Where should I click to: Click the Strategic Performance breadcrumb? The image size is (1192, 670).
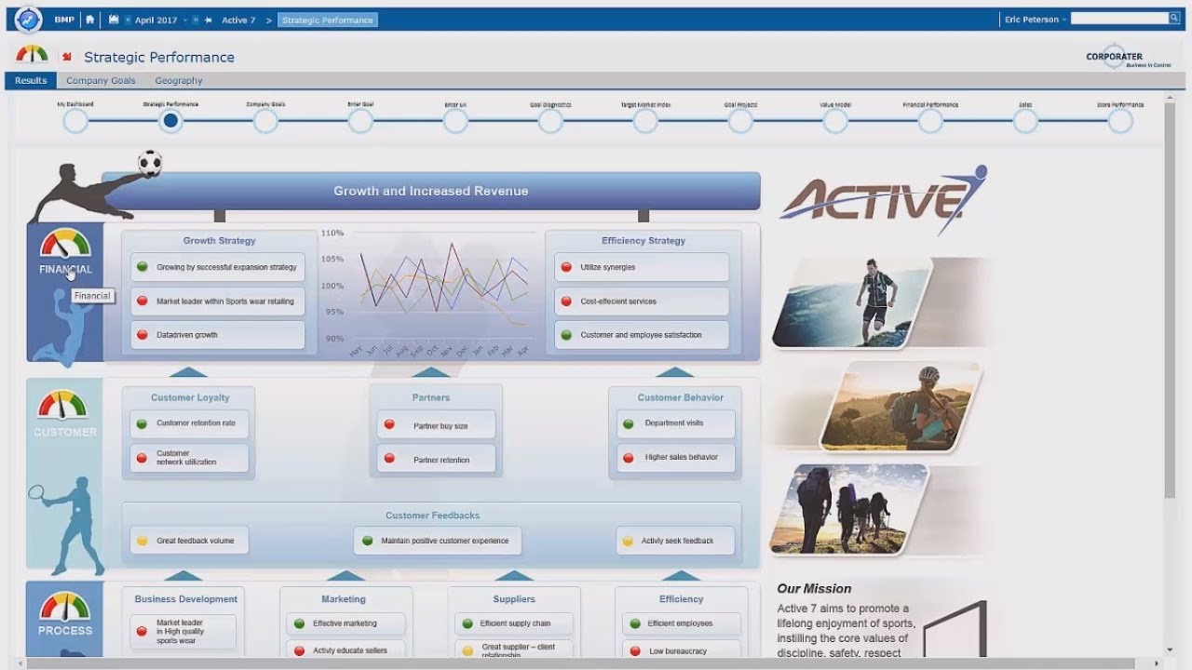[x=328, y=20]
